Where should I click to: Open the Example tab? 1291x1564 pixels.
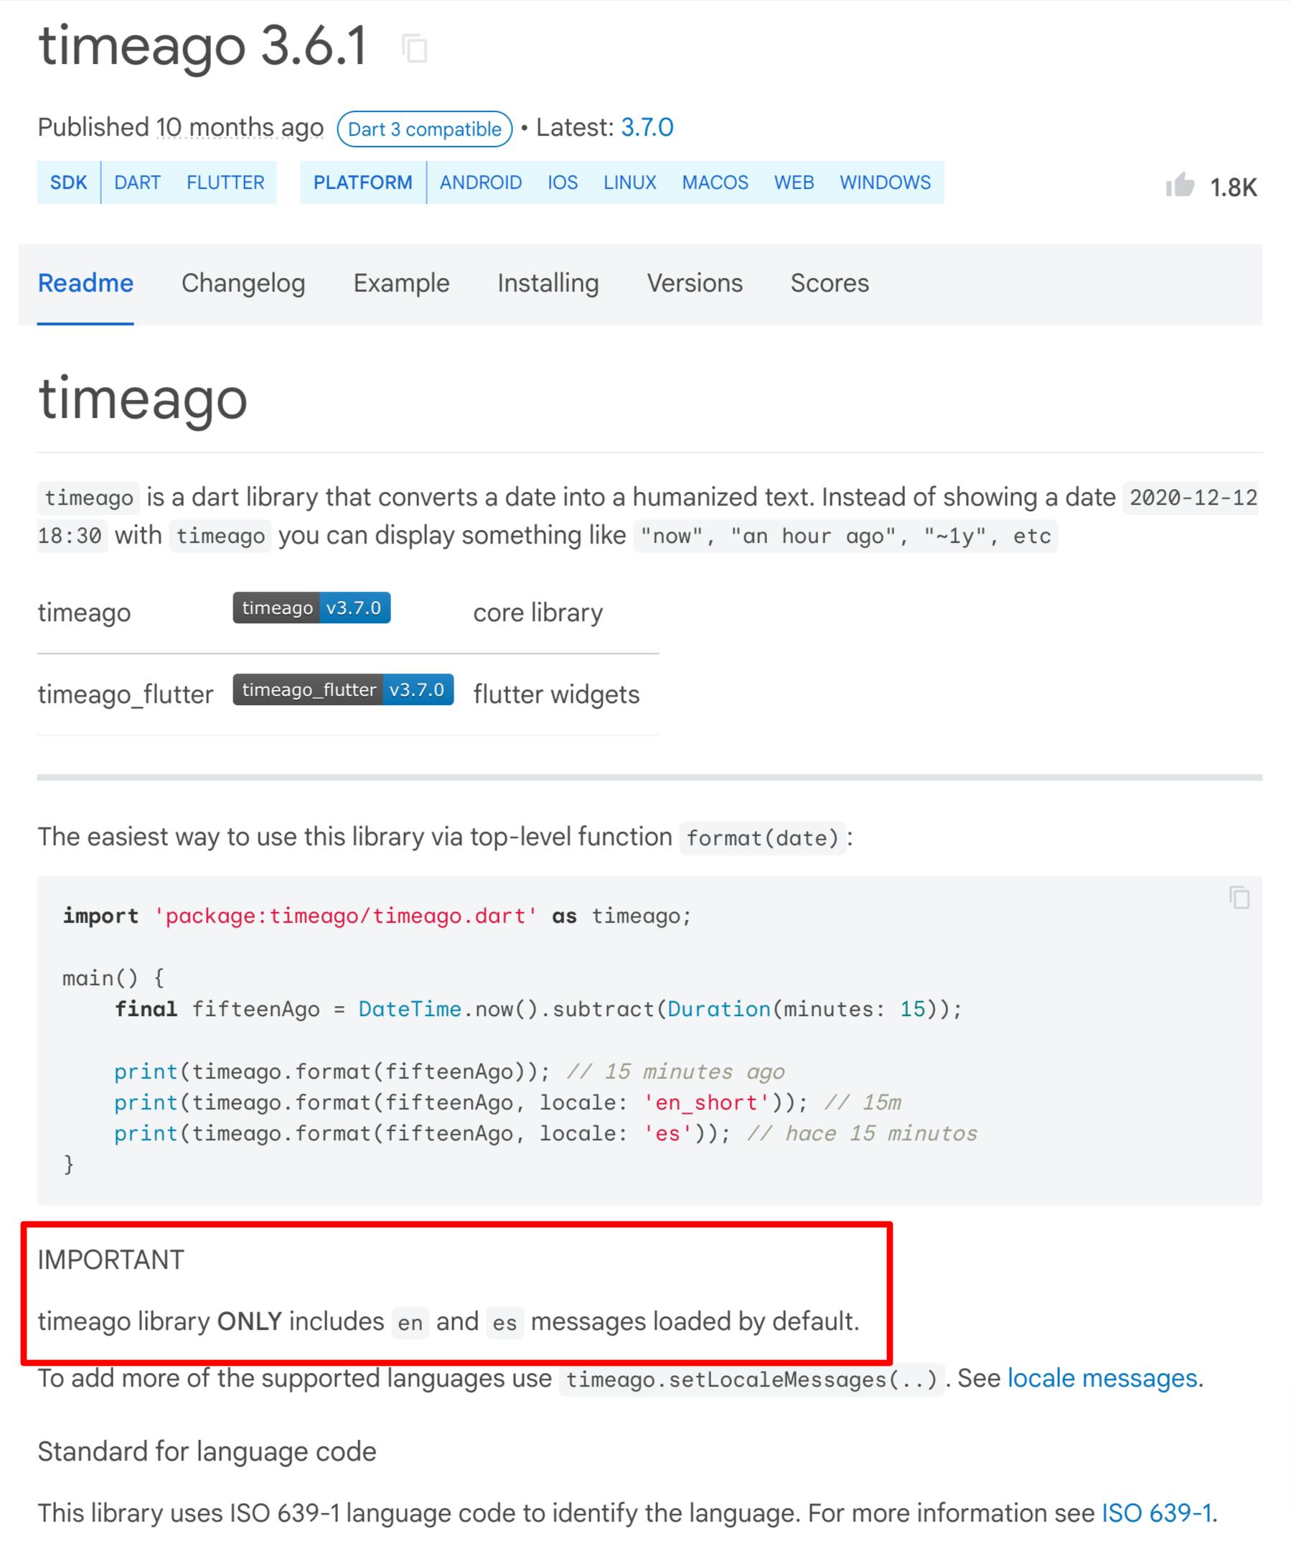click(402, 283)
